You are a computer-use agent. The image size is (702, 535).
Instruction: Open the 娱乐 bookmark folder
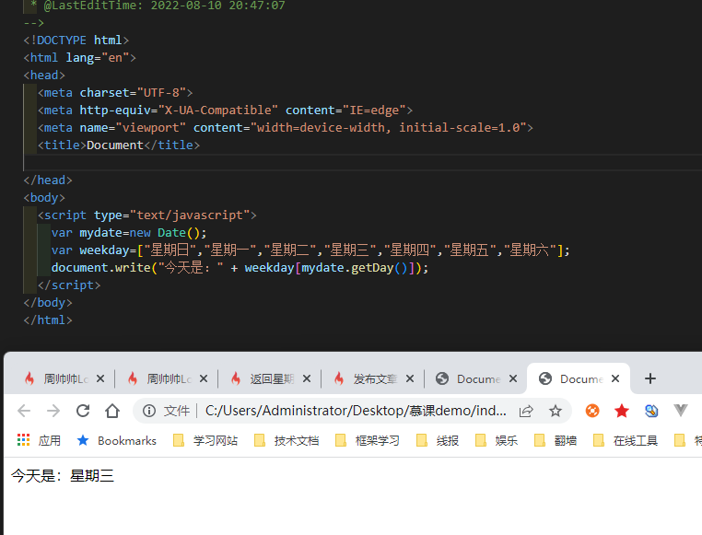(497, 440)
